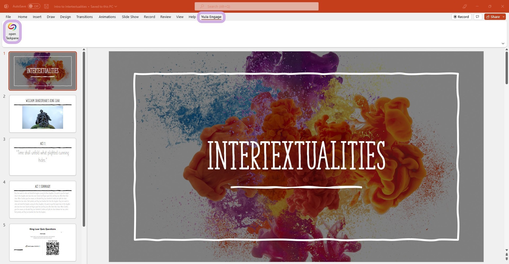Expand the Share dropdown arrow

tap(503, 17)
